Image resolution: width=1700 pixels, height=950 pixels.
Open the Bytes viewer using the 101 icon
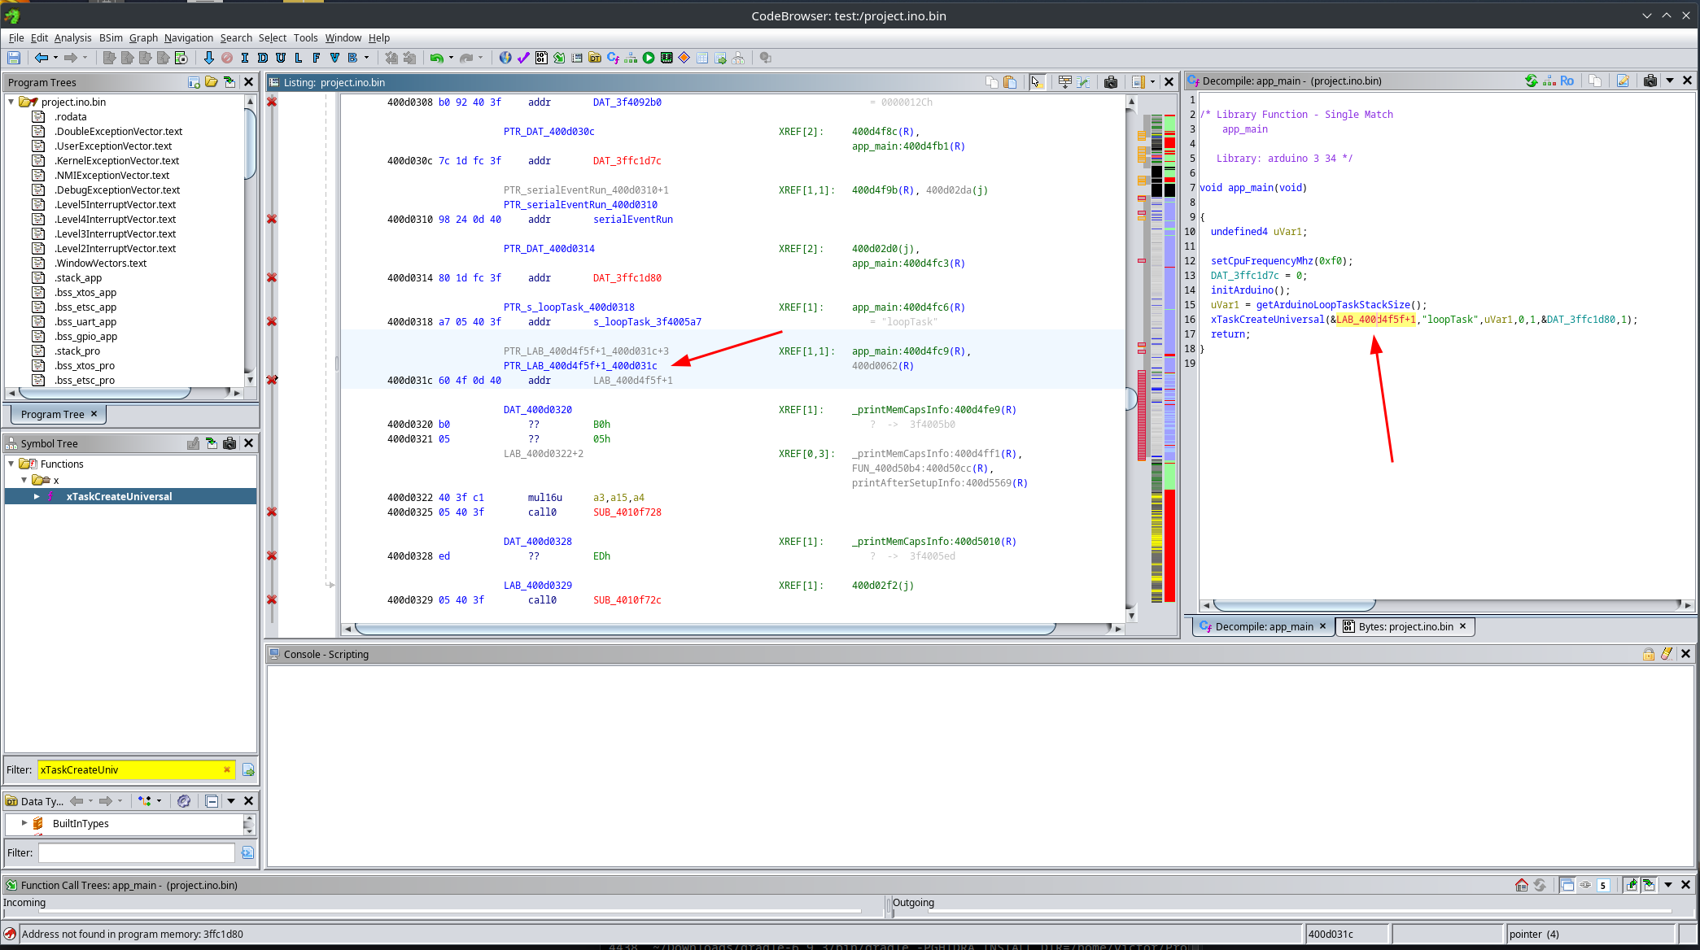click(x=541, y=58)
